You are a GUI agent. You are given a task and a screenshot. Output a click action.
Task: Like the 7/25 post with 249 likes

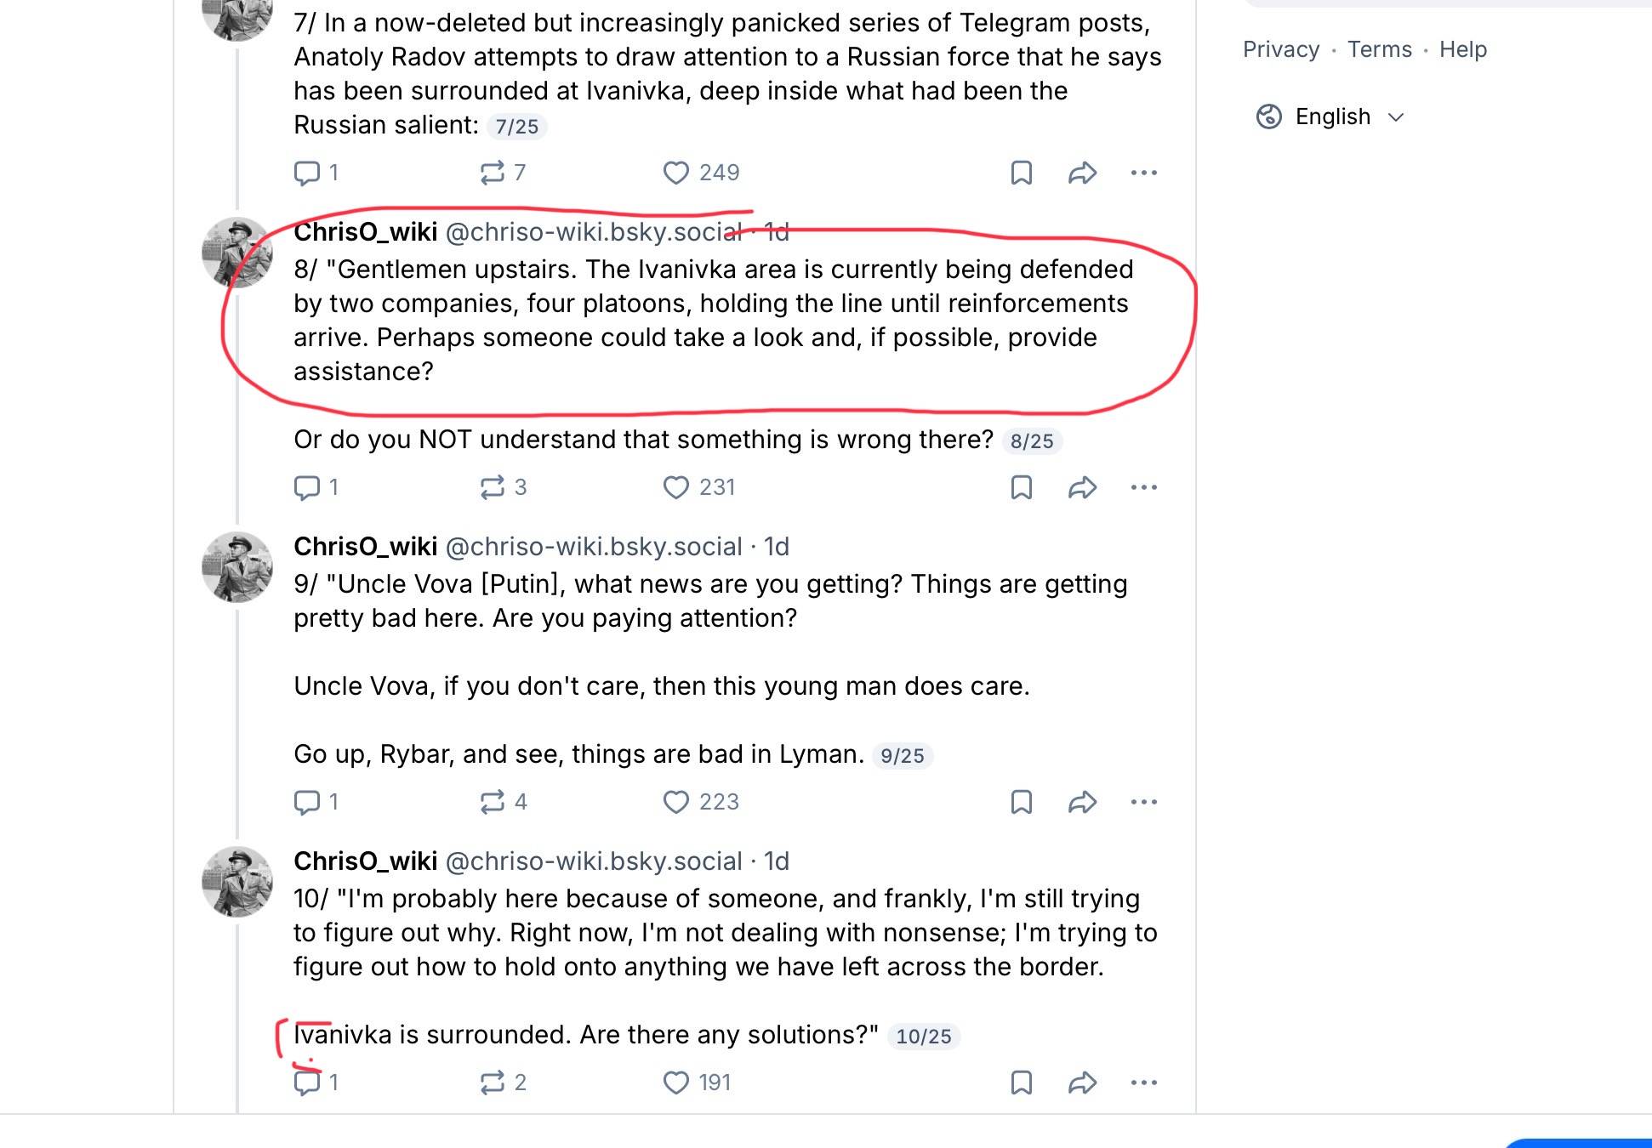pyautogui.click(x=701, y=173)
